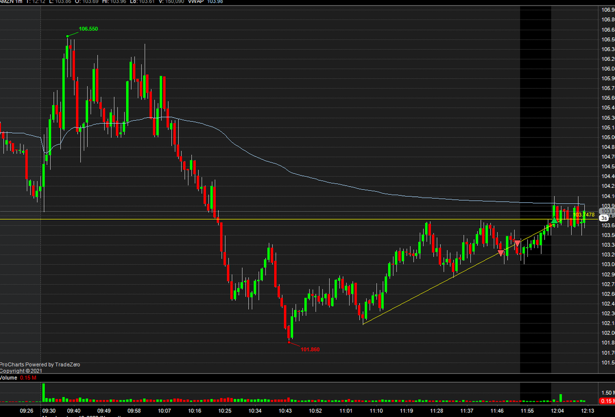This screenshot has width=615, height=417.
Task: Click the 12:04 time axis label
Action: pyautogui.click(x=558, y=411)
